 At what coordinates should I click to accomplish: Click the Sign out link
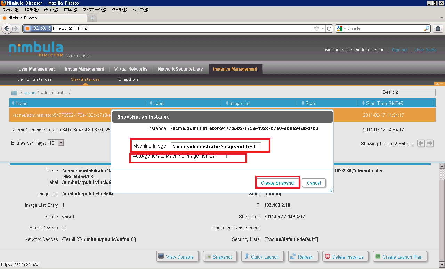coord(399,50)
